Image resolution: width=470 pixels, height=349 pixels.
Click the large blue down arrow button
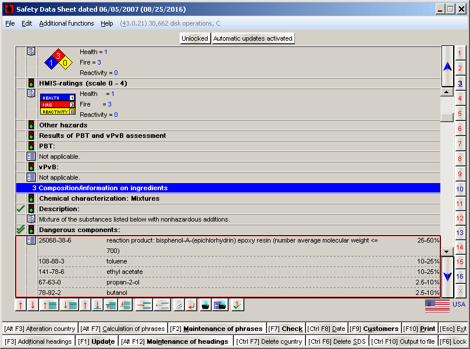[x=447, y=277]
